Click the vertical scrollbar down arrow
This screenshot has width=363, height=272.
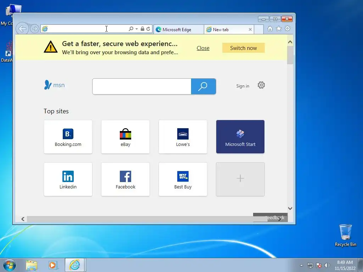tap(290, 208)
